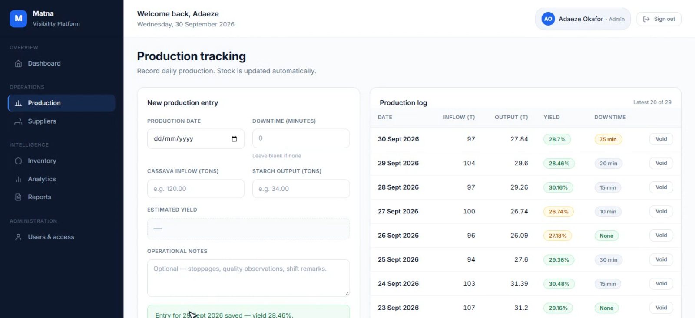Click the INFLOW (T) column header
Image resolution: width=695 pixels, height=318 pixels.
tap(459, 117)
